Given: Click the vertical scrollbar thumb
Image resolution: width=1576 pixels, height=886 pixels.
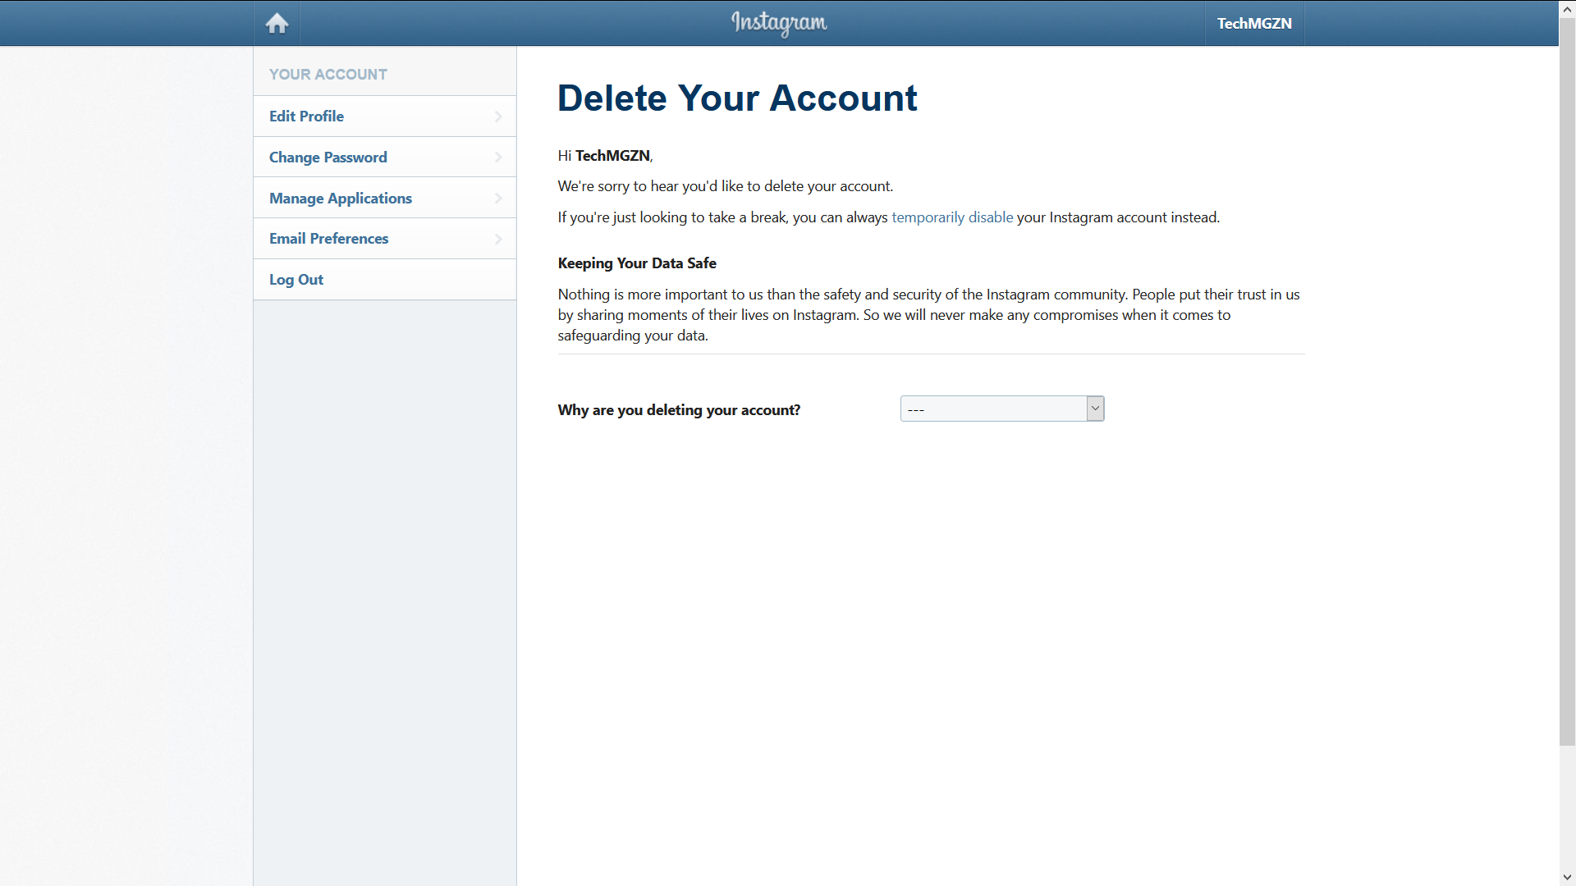Looking at the screenshot, I should [x=1567, y=381].
